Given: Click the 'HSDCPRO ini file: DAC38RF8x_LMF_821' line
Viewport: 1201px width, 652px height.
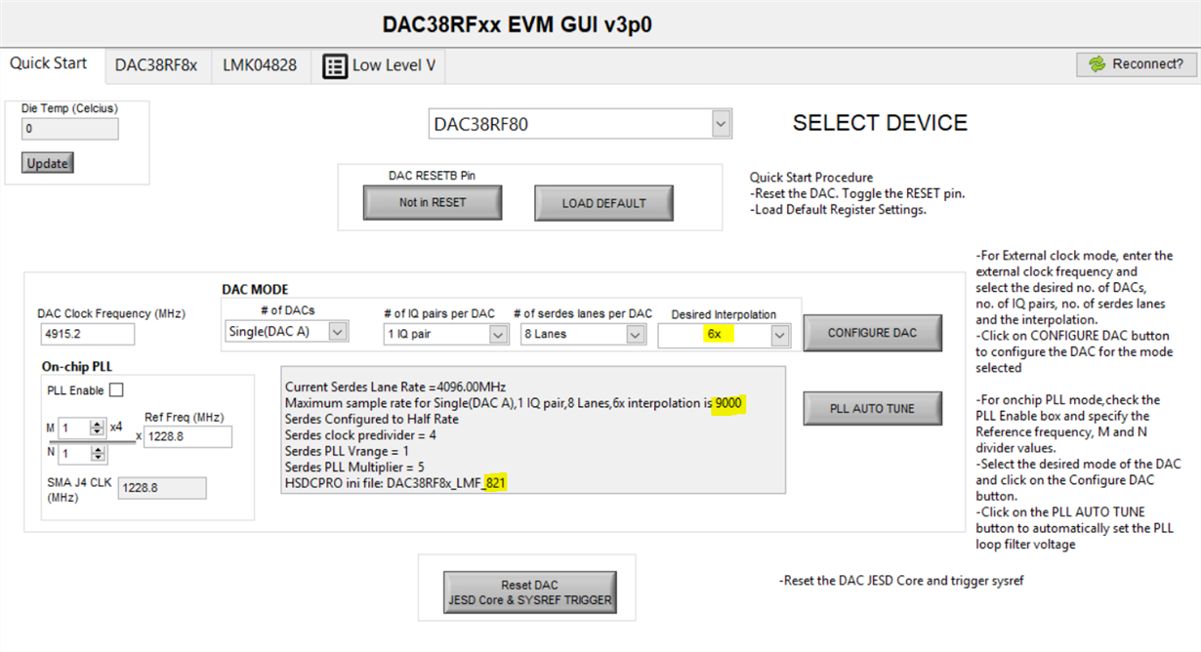Looking at the screenshot, I should pos(395,482).
